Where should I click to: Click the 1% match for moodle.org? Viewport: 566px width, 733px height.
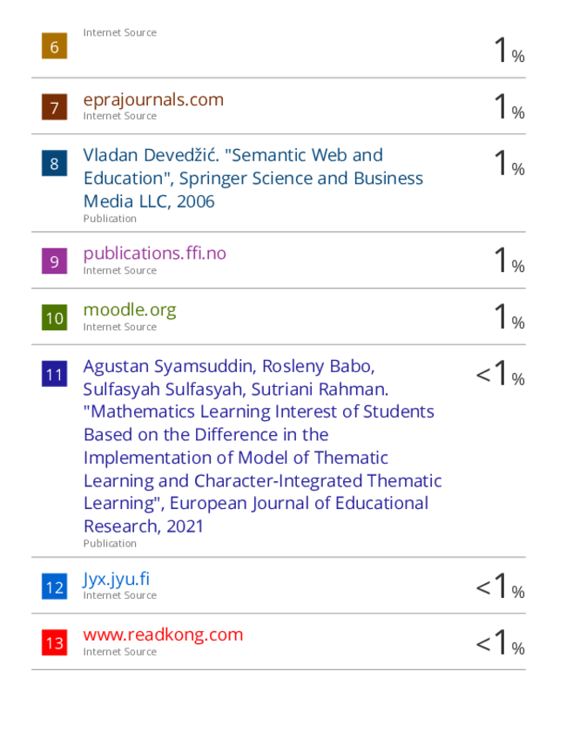pyautogui.click(x=509, y=316)
